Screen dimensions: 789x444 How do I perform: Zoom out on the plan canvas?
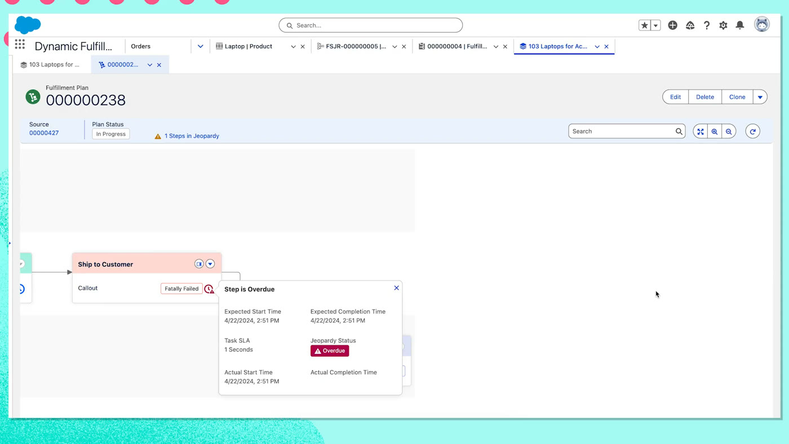pos(729,131)
